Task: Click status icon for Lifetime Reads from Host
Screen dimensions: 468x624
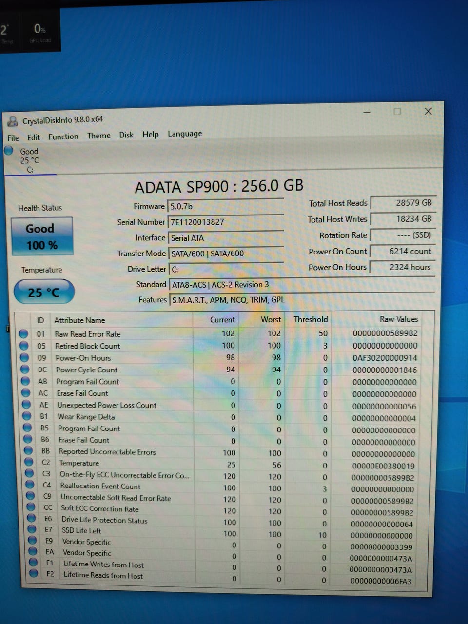Action: click(x=34, y=574)
